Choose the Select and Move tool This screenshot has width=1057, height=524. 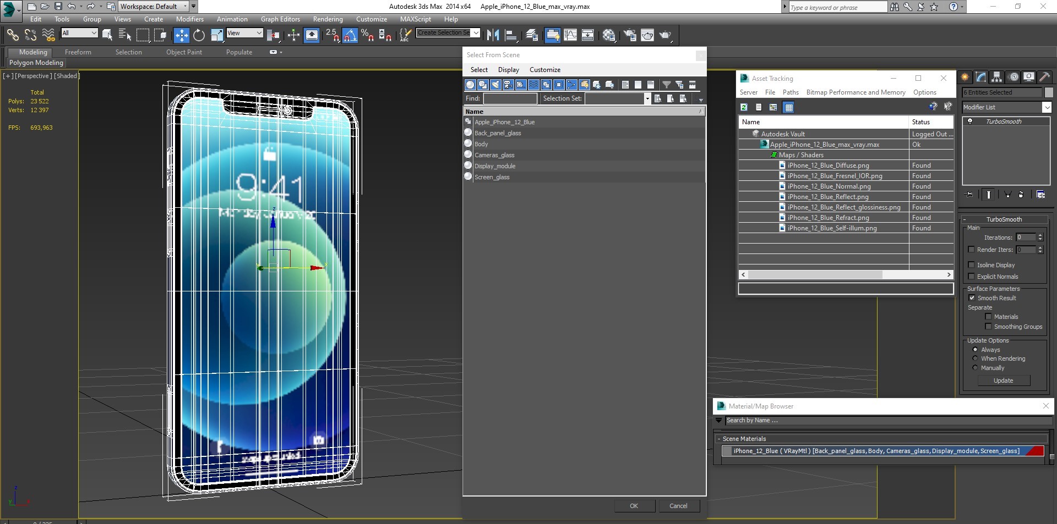point(181,35)
